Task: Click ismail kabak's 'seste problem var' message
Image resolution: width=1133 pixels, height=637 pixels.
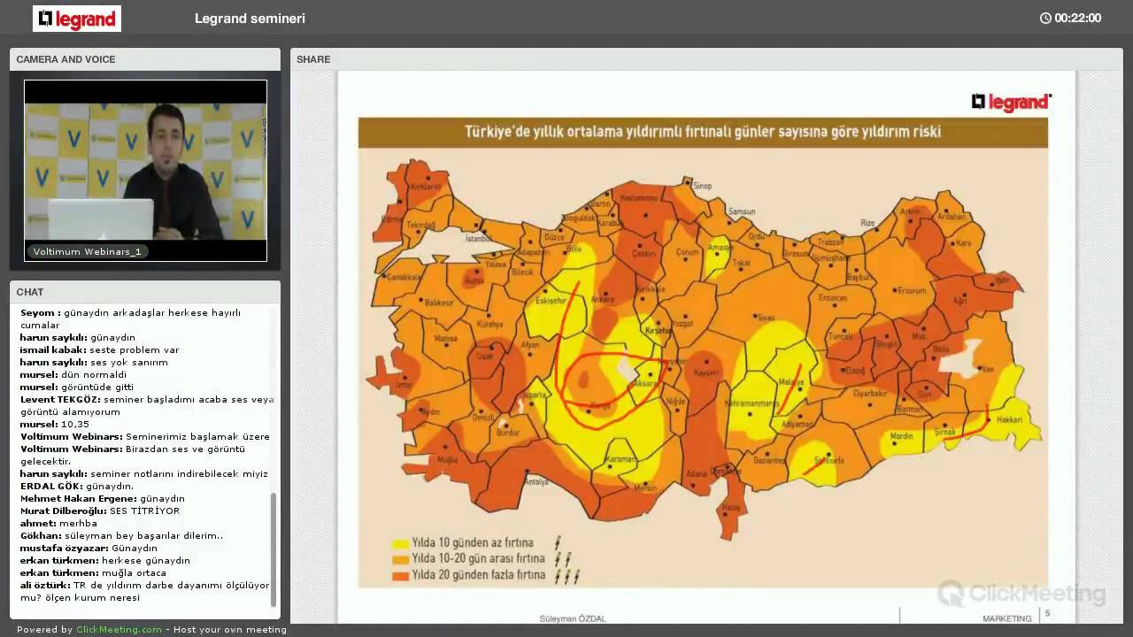Action: click(99, 349)
